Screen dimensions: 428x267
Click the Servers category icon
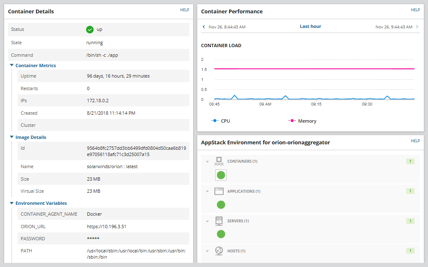[x=219, y=221]
